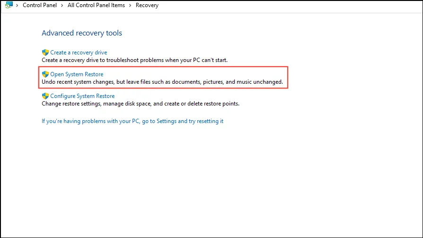Click the recovery drive troubleshoot description text
This screenshot has width=423, height=238.
pos(134,60)
